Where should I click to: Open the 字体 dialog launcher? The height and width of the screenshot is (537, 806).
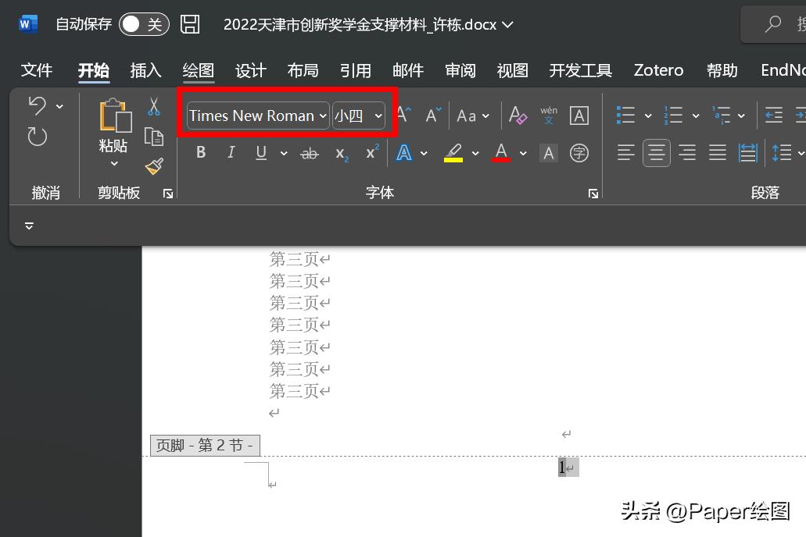click(x=593, y=194)
